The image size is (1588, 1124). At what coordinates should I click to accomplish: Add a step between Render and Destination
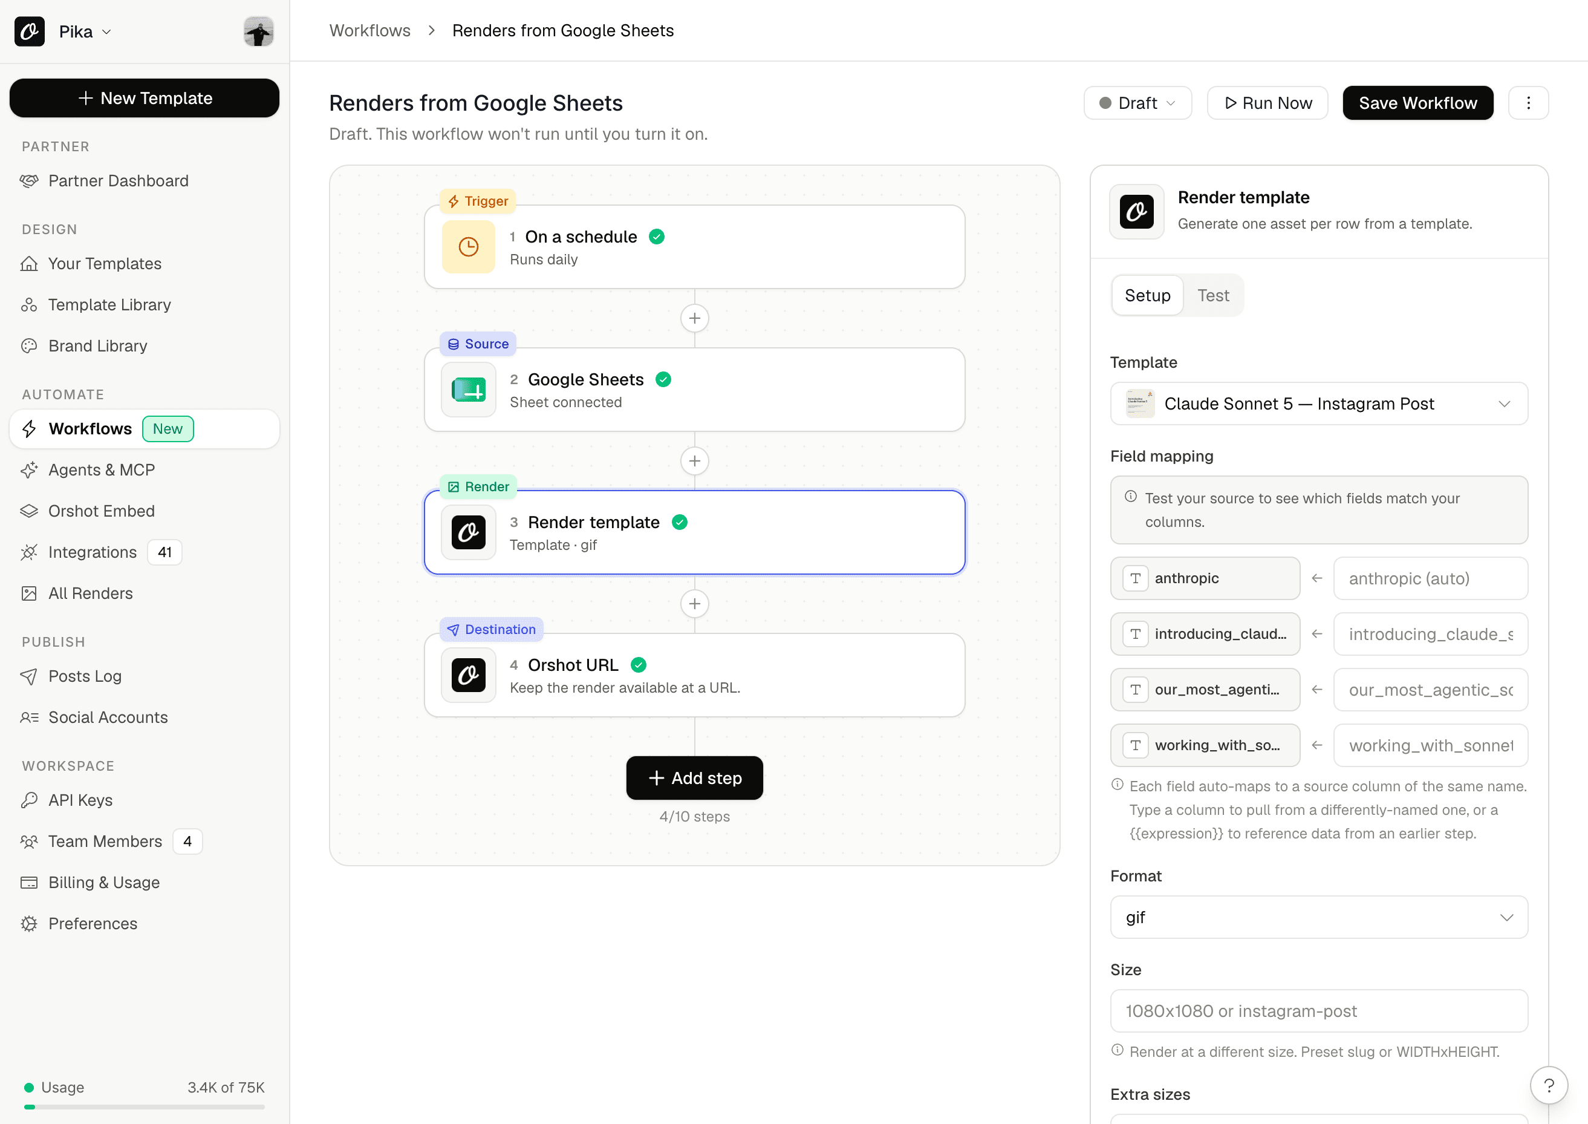(695, 604)
